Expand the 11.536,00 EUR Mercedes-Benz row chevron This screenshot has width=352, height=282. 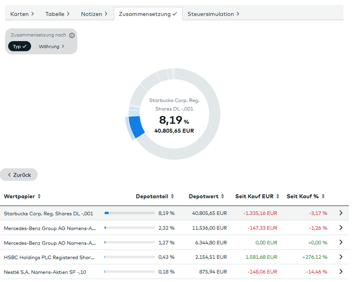click(341, 228)
